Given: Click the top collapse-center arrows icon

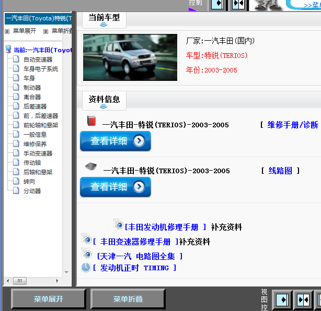Looking at the screenshot, I should pos(238,5).
